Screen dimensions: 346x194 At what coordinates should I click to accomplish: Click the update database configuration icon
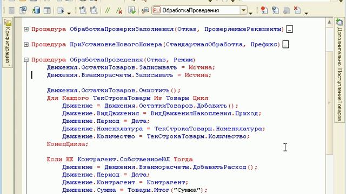click(x=36, y=10)
